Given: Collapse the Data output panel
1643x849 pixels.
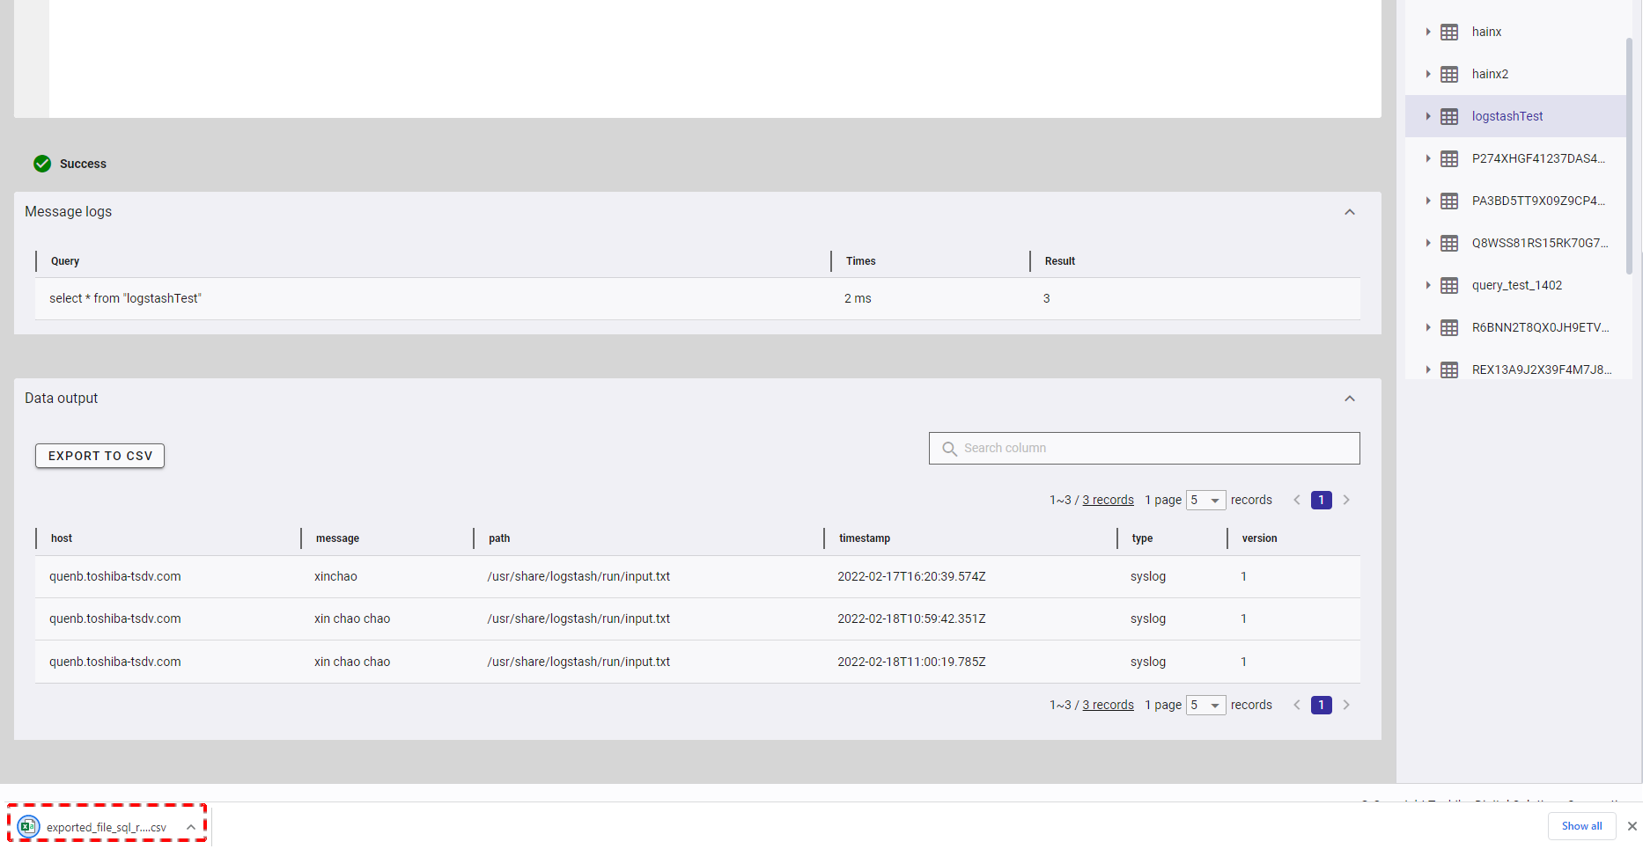Looking at the screenshot, I should (1349, 399).
